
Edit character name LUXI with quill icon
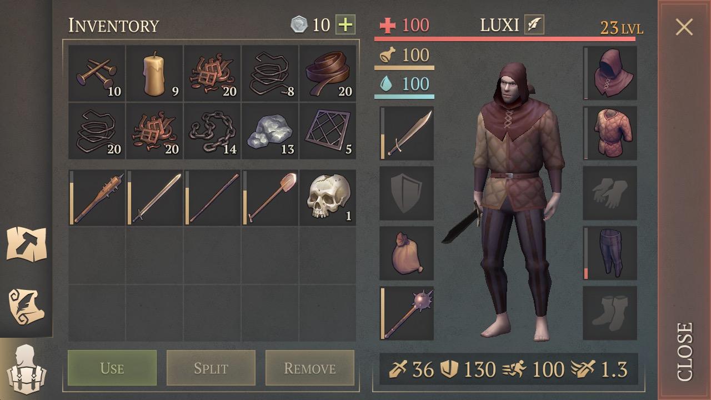pos(534,25)
